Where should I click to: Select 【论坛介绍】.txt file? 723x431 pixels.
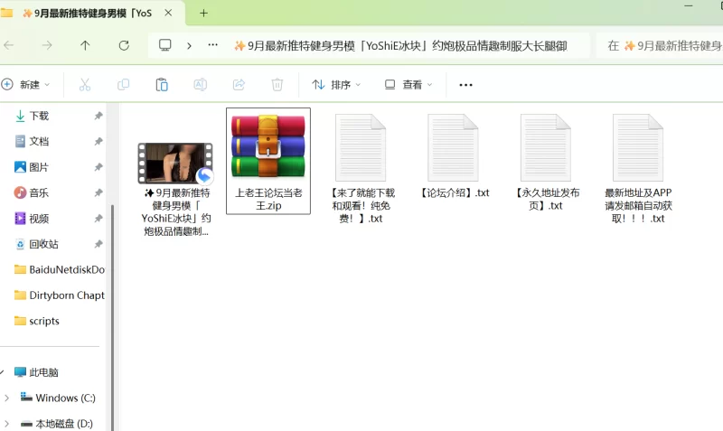[x=454, y=155]
